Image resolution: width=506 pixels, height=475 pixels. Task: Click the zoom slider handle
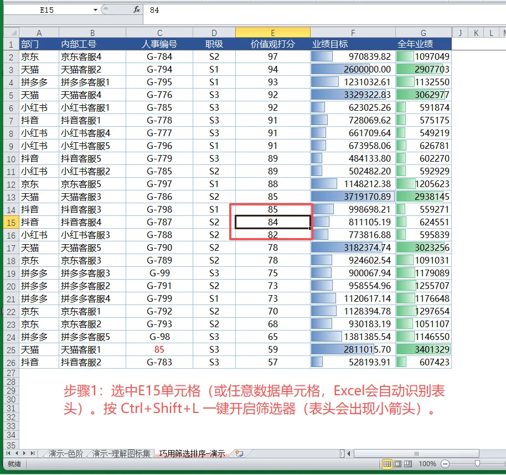point(477,464)
